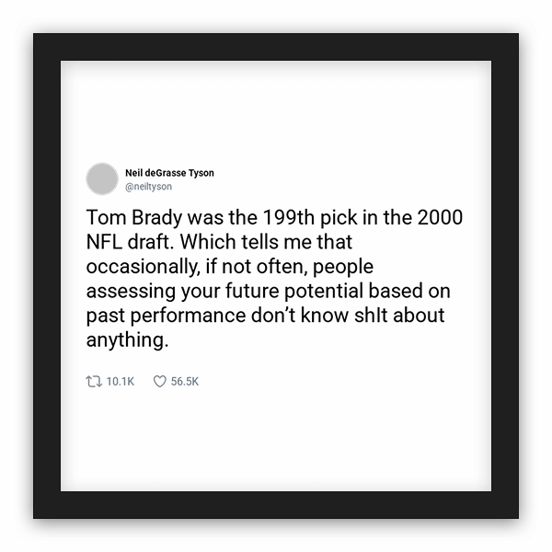Image resolution: width=552 pixels, height=552 pixels.
Task: Click the phrase "future potential" in the tweet
Action: click(283, 292)
